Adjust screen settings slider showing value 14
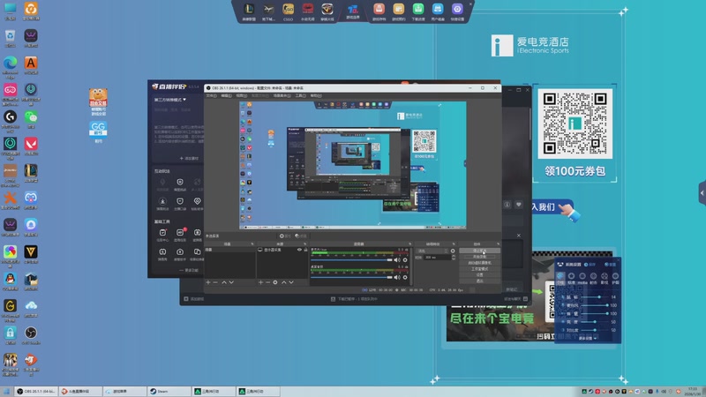Screen dimensions: 706x397 593,297
